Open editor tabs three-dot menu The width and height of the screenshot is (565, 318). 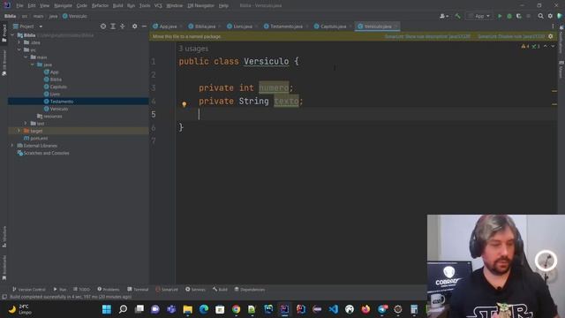pos(553,26)
